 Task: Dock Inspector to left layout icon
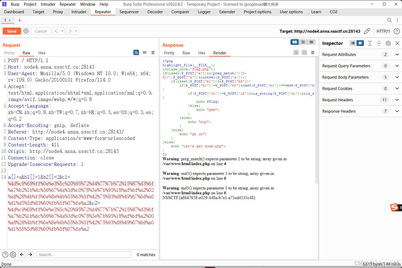point(353,43)
